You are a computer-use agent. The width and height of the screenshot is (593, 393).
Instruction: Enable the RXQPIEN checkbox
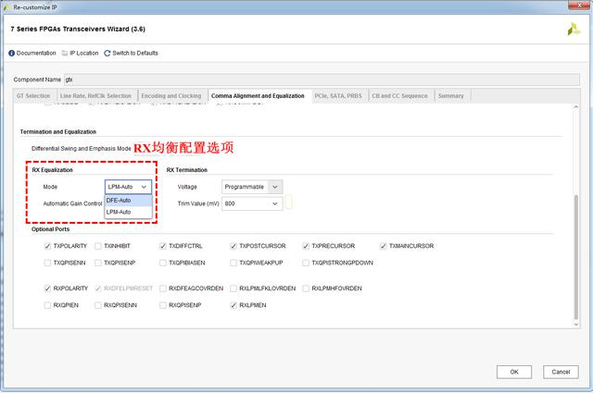coord(47,305)
